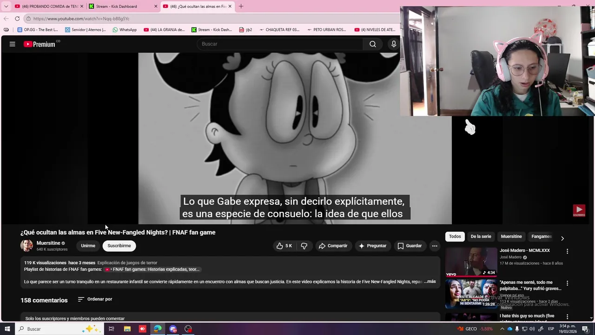Select the 'Fangames' filter chip

click(x=542, y=236)
